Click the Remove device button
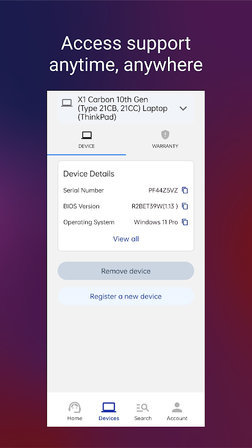Viewport: 252px width, 448px height. click(x=125, y=271)
